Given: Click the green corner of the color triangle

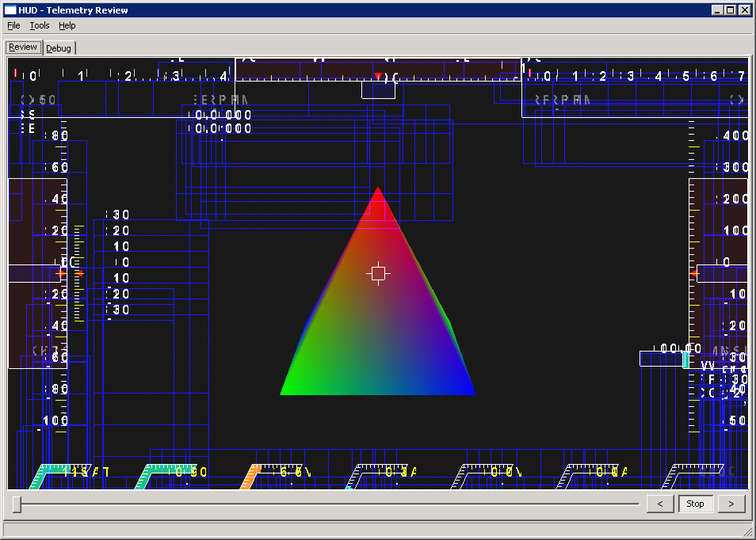Looking at the screenshot, I should 288,390.
